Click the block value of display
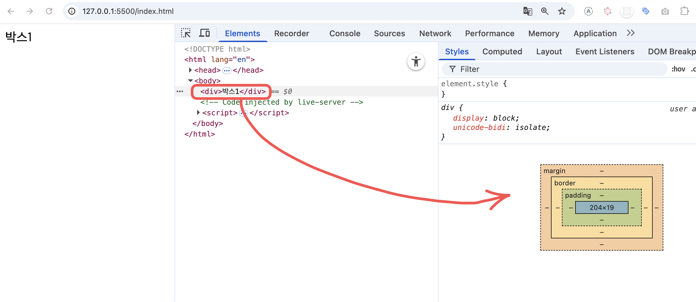 pyautogui.click(x=504, y=118)
